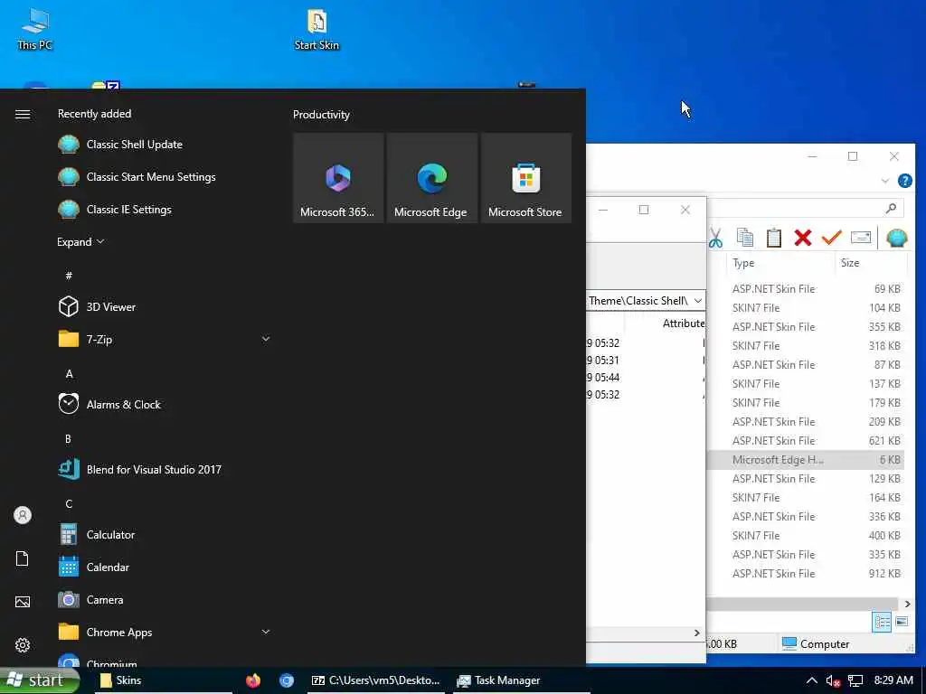The image size is (926, 694).
Task: Sort by Size column header
Action: [x=871, y=263]
